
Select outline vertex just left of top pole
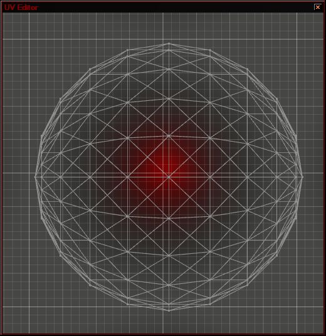[128, 50]
